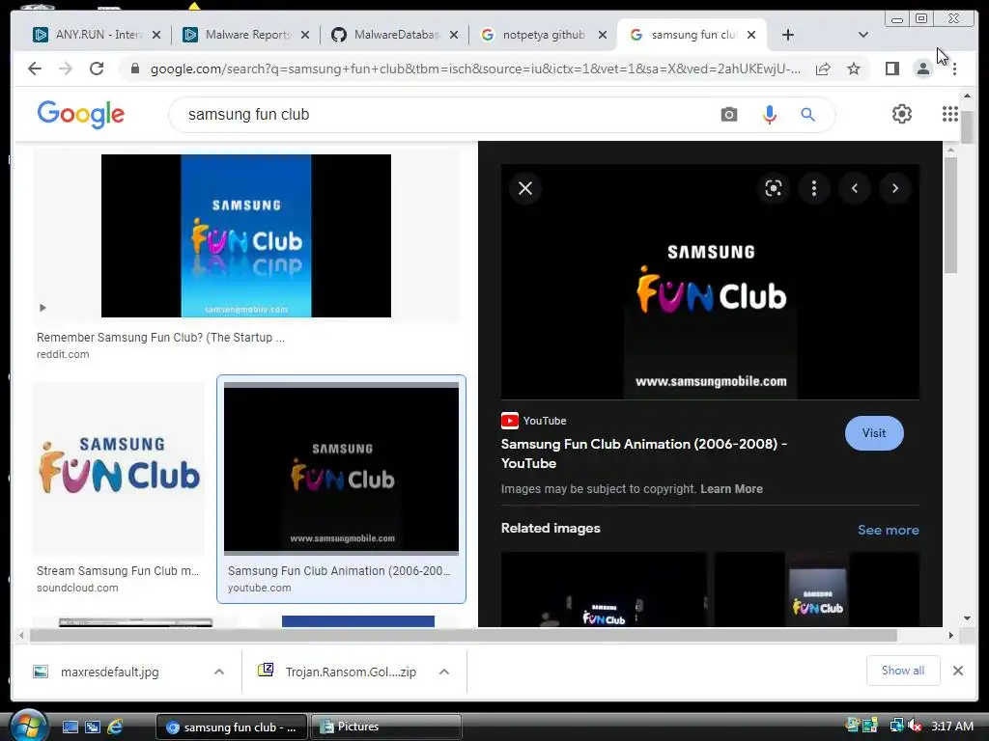The image size is (989, 741).
Task: Click Show all downloads button
Action: [x=903, y=671]
